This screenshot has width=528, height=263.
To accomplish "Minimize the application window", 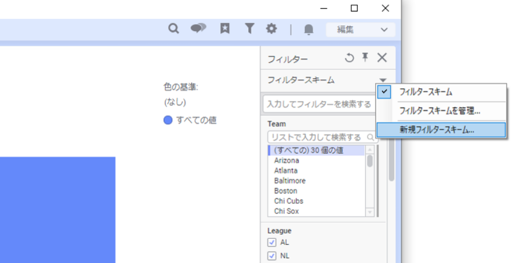I will (x=324, y=8).
